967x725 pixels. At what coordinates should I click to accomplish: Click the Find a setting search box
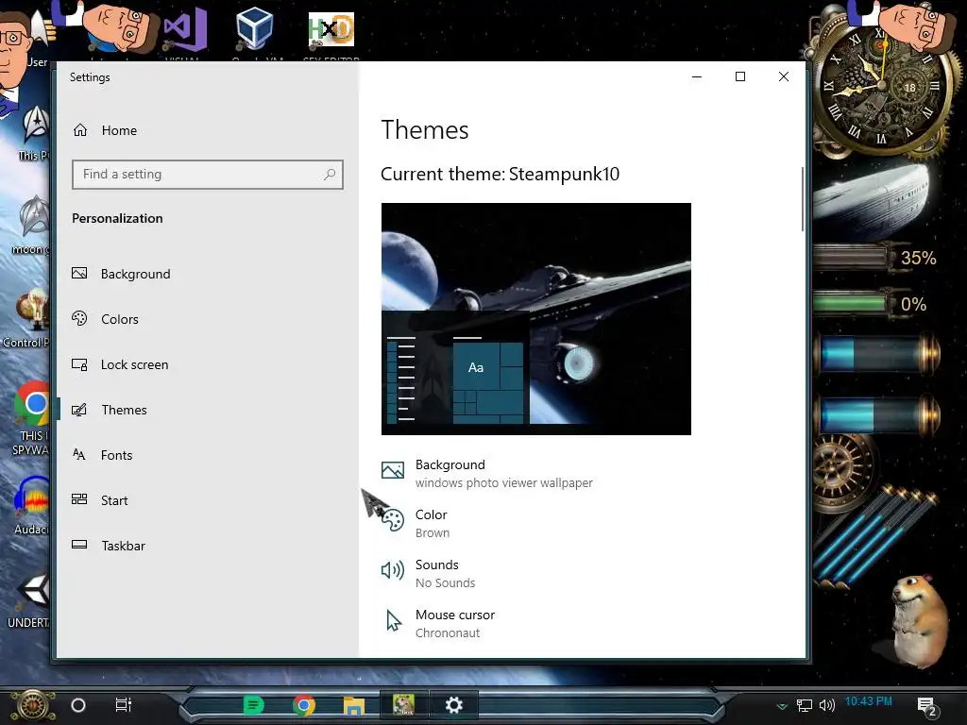207,175
